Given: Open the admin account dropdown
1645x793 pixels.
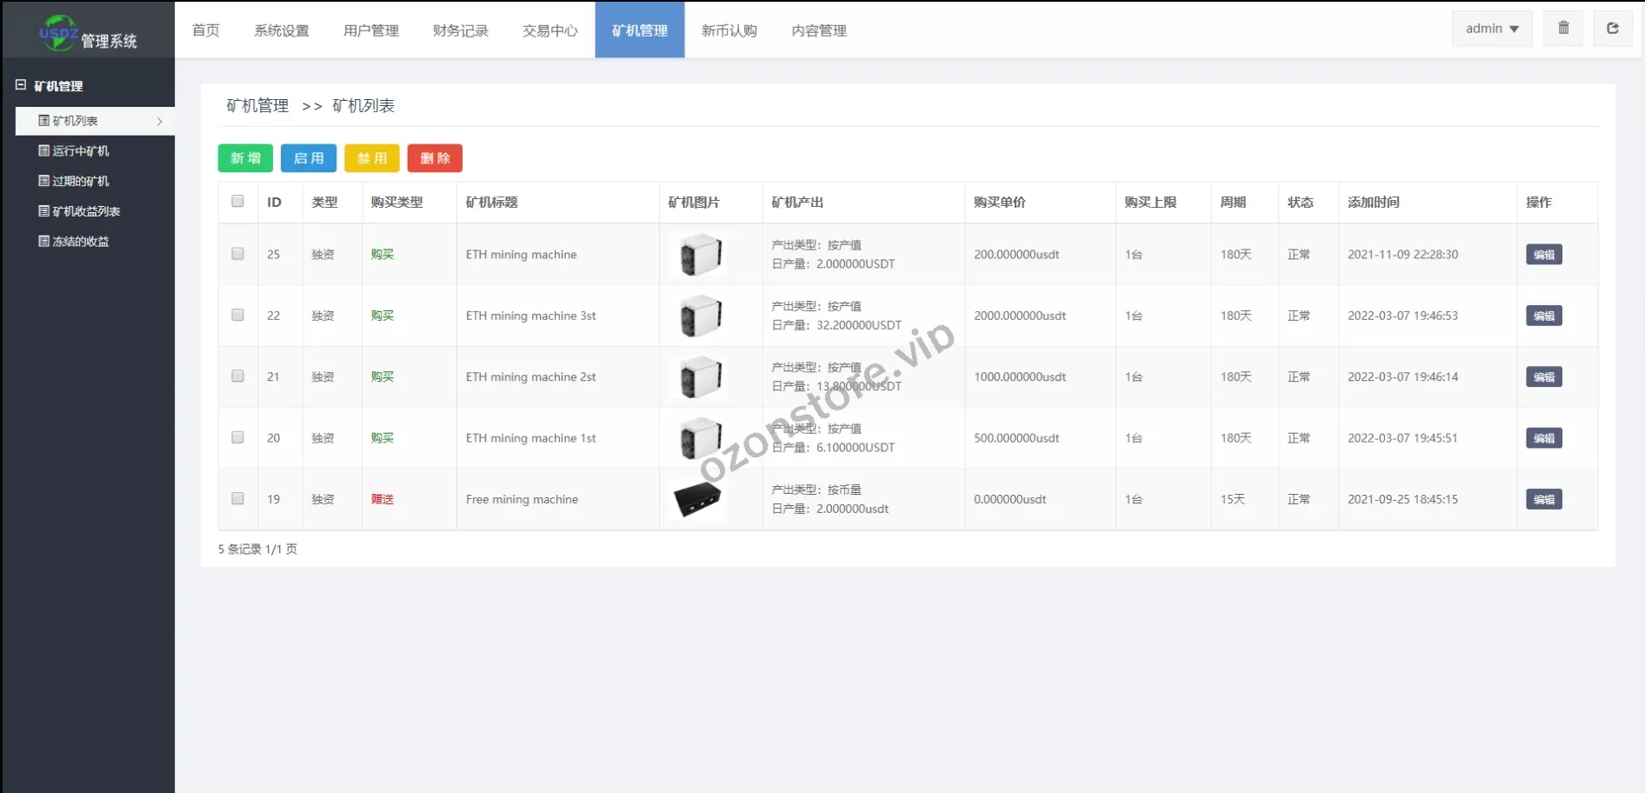Looking at the screenshot, I should click(1491, 28).
